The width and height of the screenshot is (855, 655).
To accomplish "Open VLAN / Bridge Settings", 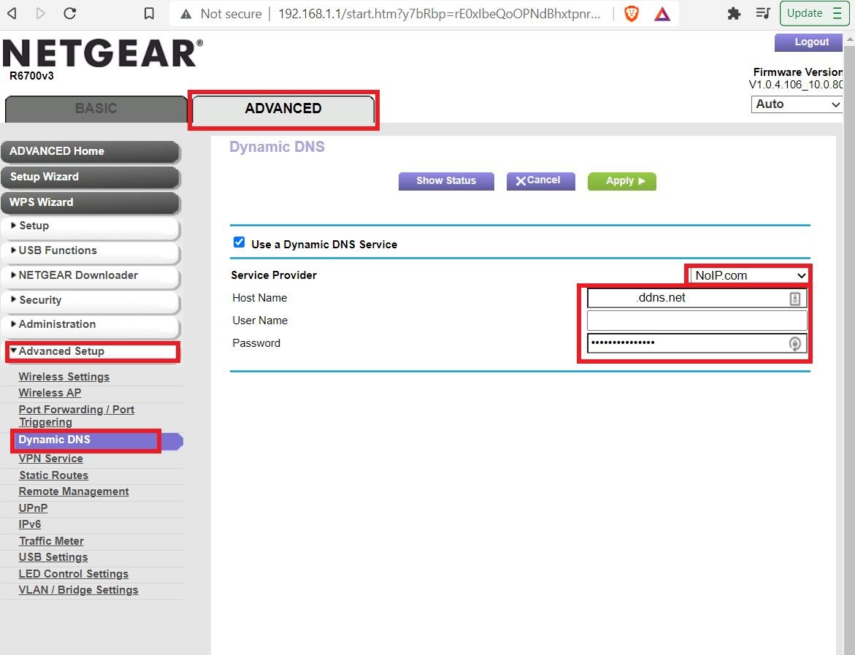I will [x=79, y=590].
